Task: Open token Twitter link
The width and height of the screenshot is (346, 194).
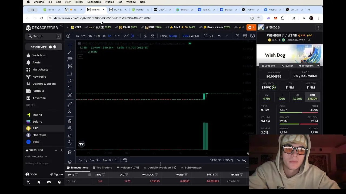Action: [287, 66]
